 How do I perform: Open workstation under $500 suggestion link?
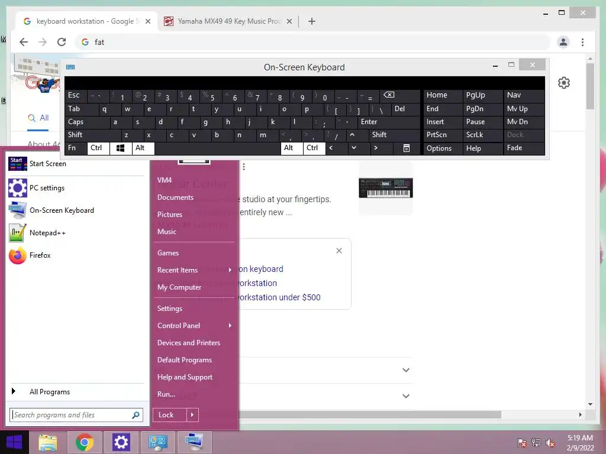point(279,298)
